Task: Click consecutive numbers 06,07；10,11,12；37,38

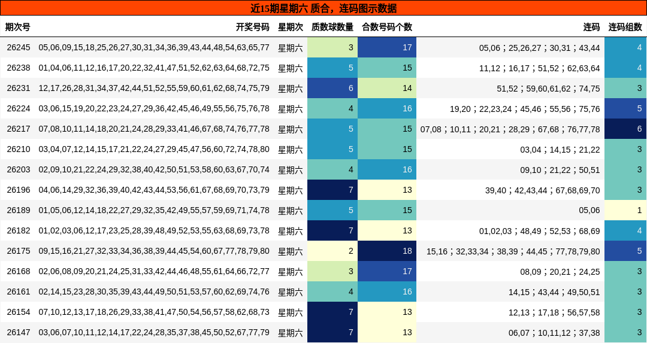Action: (x=554, y=333)
